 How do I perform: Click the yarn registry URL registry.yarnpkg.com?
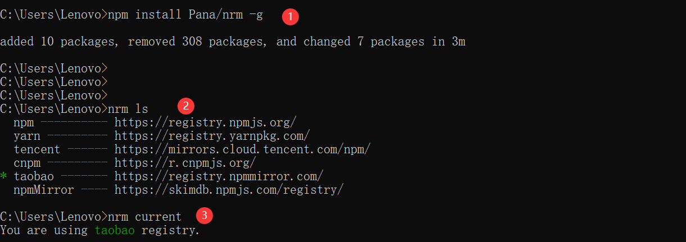click(212, 136)
